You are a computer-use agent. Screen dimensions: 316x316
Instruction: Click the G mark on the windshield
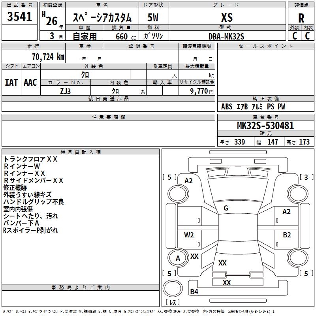click(x=226, y=208)
